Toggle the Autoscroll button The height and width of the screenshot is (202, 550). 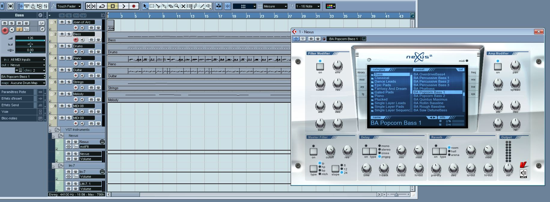pos(219,6)
